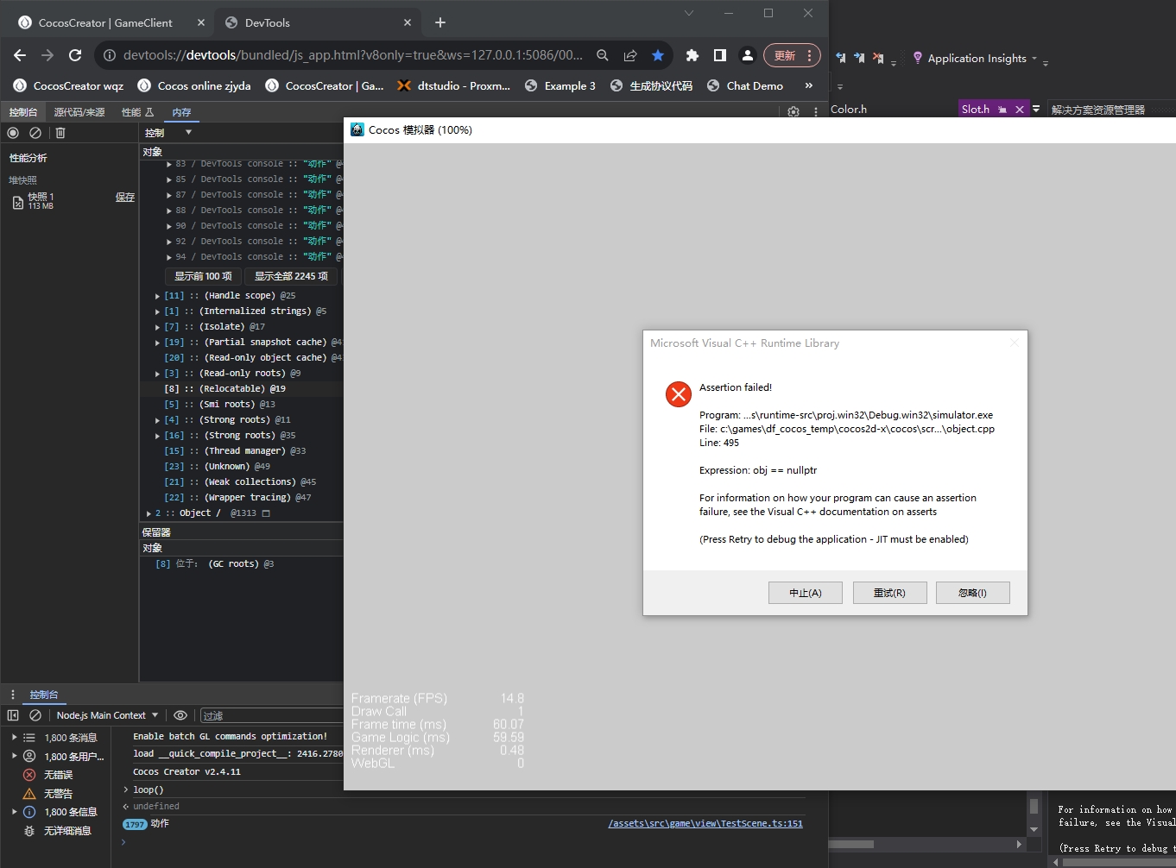Open the Visual Studio tab list dropdown

click(x=1036, y=110)
